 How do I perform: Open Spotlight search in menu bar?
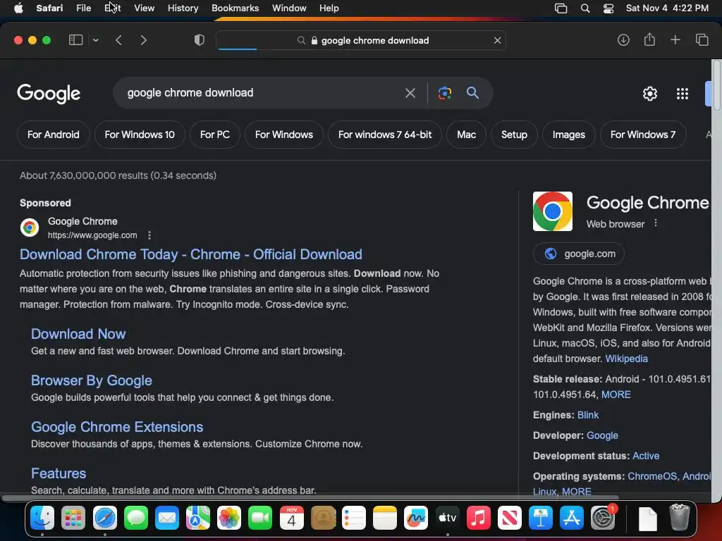coord(585,8)
